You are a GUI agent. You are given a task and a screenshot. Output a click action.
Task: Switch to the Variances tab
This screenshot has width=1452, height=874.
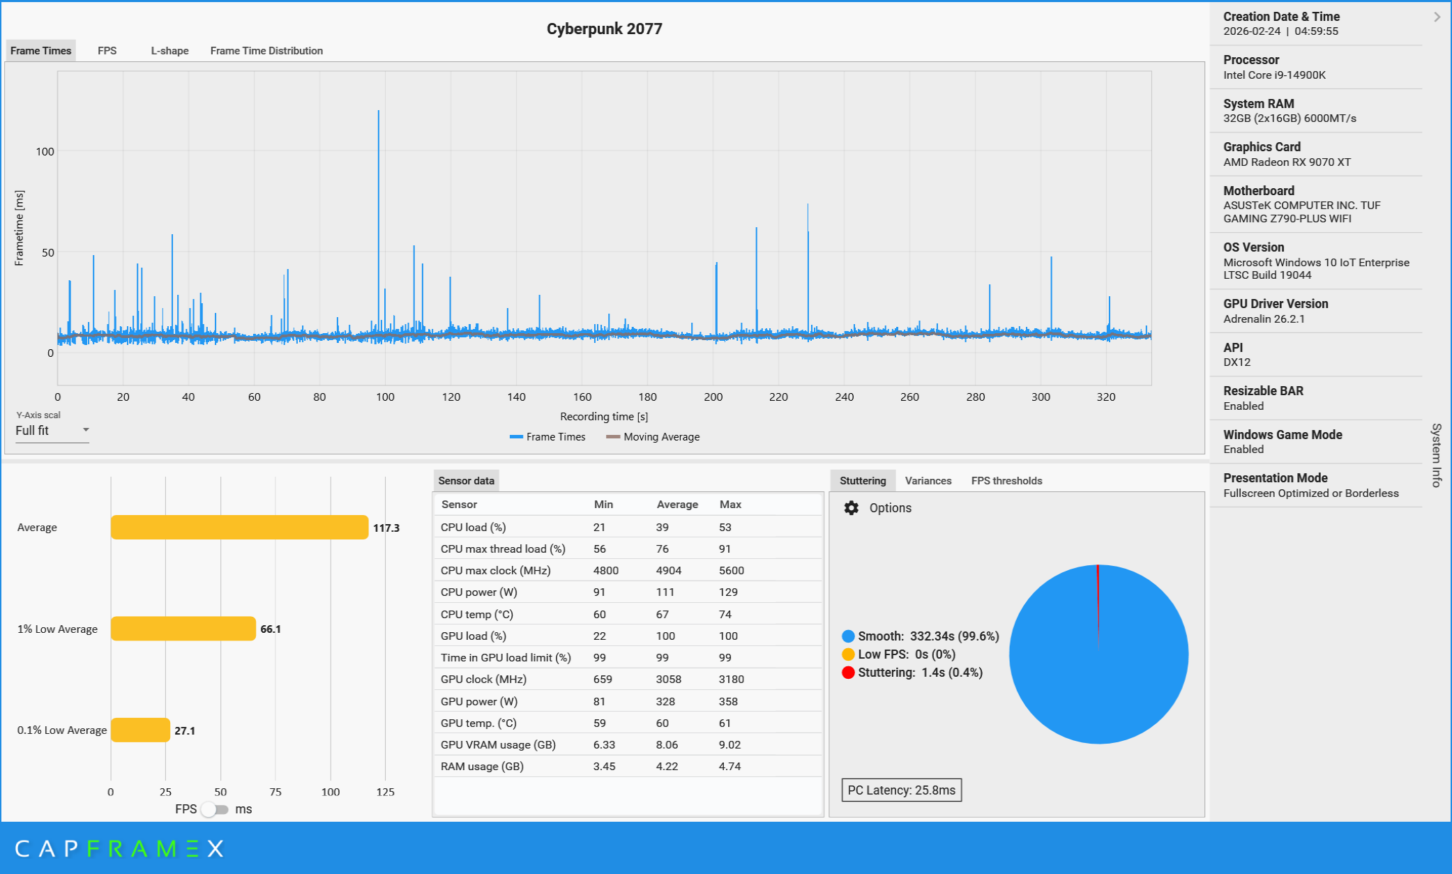point(928,481)
